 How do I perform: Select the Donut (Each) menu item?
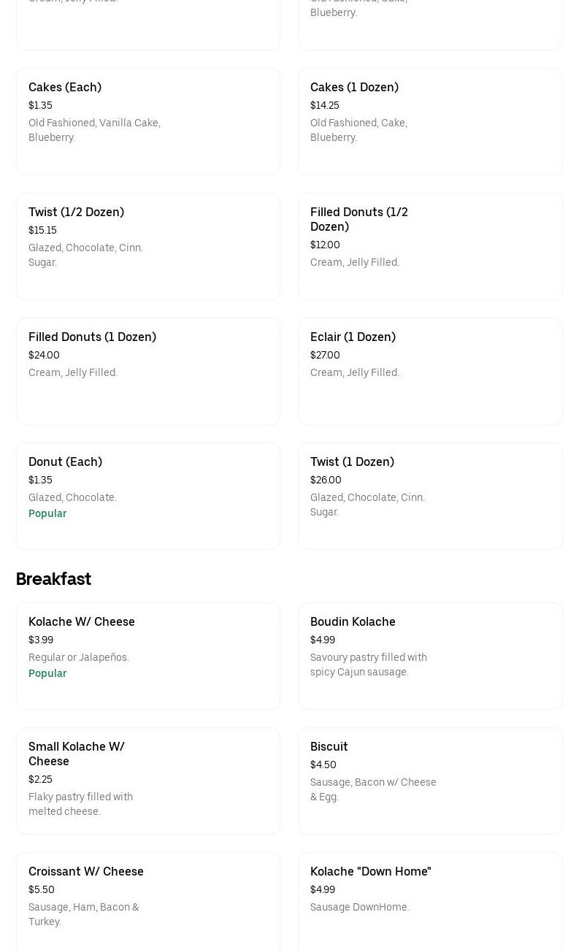(147, 496)
